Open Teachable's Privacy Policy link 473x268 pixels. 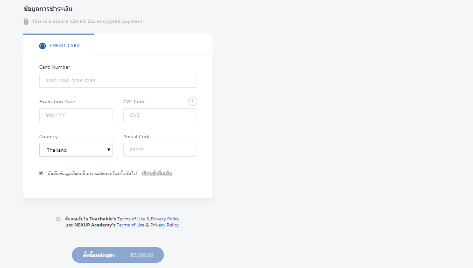pyautogui.click(x=165, y=219)
